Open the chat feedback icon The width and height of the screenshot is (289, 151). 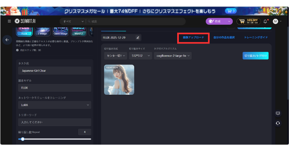tap(278, 113)
